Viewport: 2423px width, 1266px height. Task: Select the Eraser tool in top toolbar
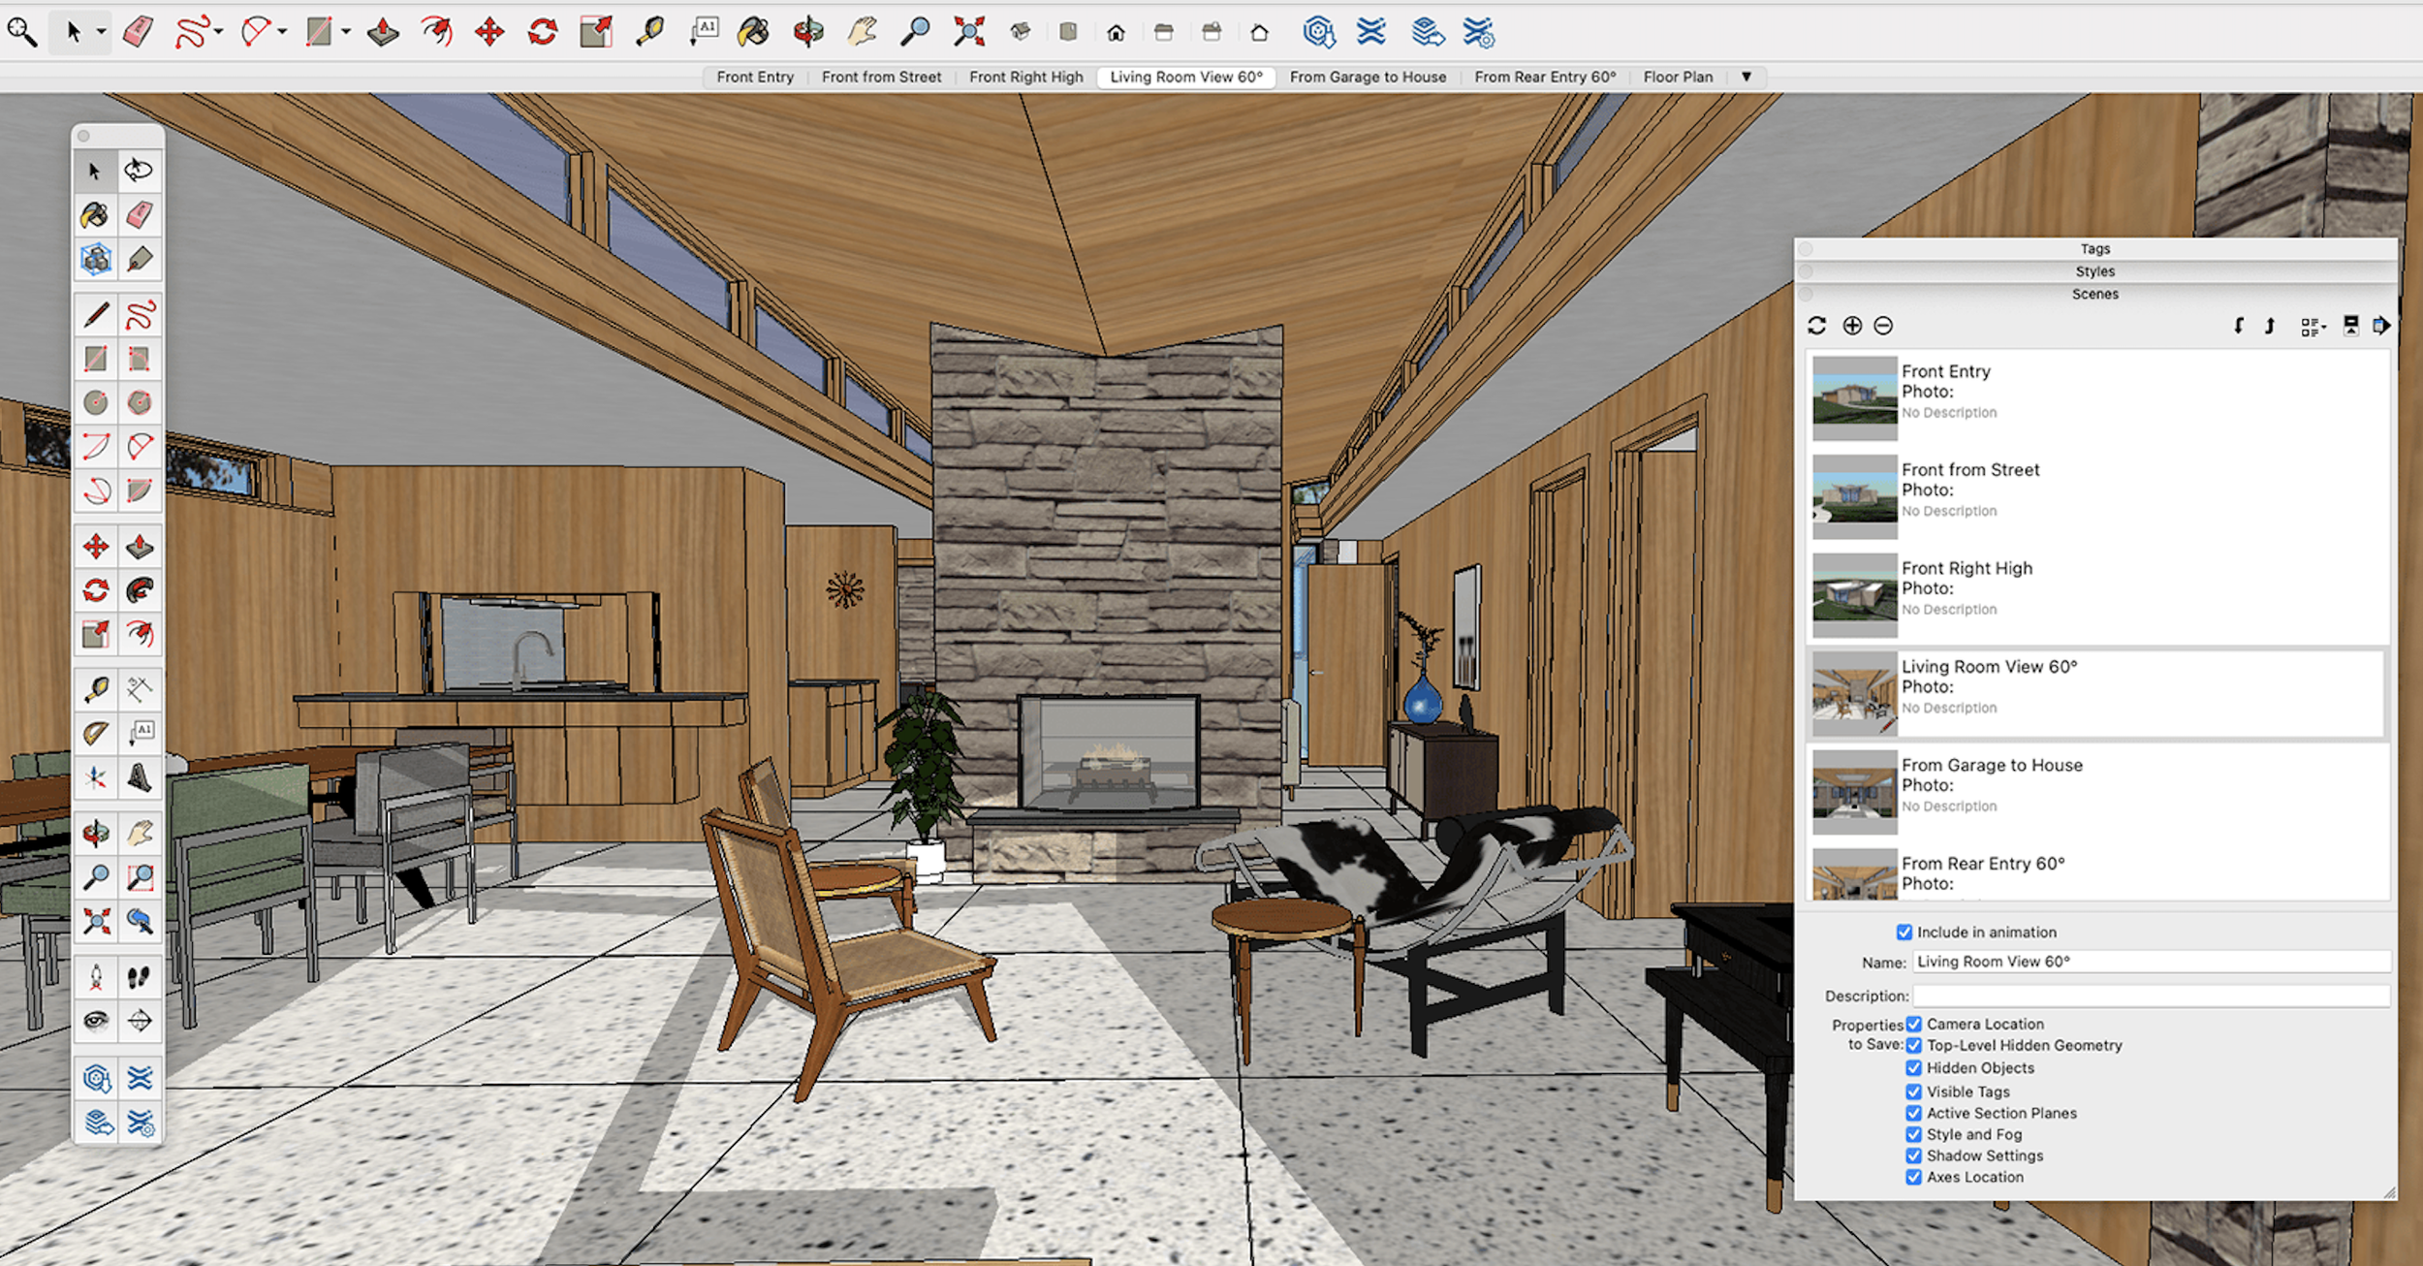point(138,32)
